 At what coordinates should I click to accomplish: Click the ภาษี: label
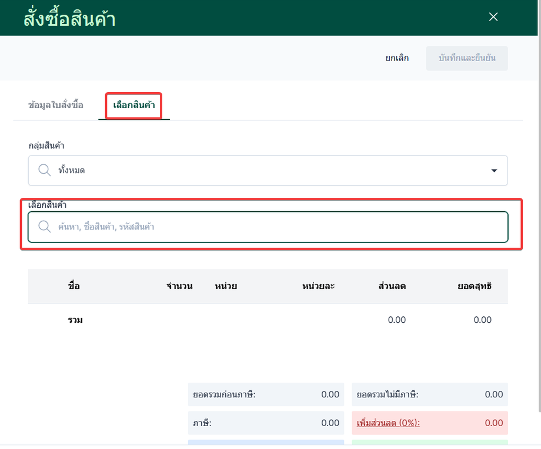(x=202, y=423)
